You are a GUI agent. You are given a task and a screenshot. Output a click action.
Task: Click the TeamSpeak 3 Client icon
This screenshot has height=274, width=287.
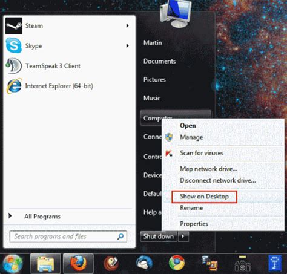tap(14, 65)
